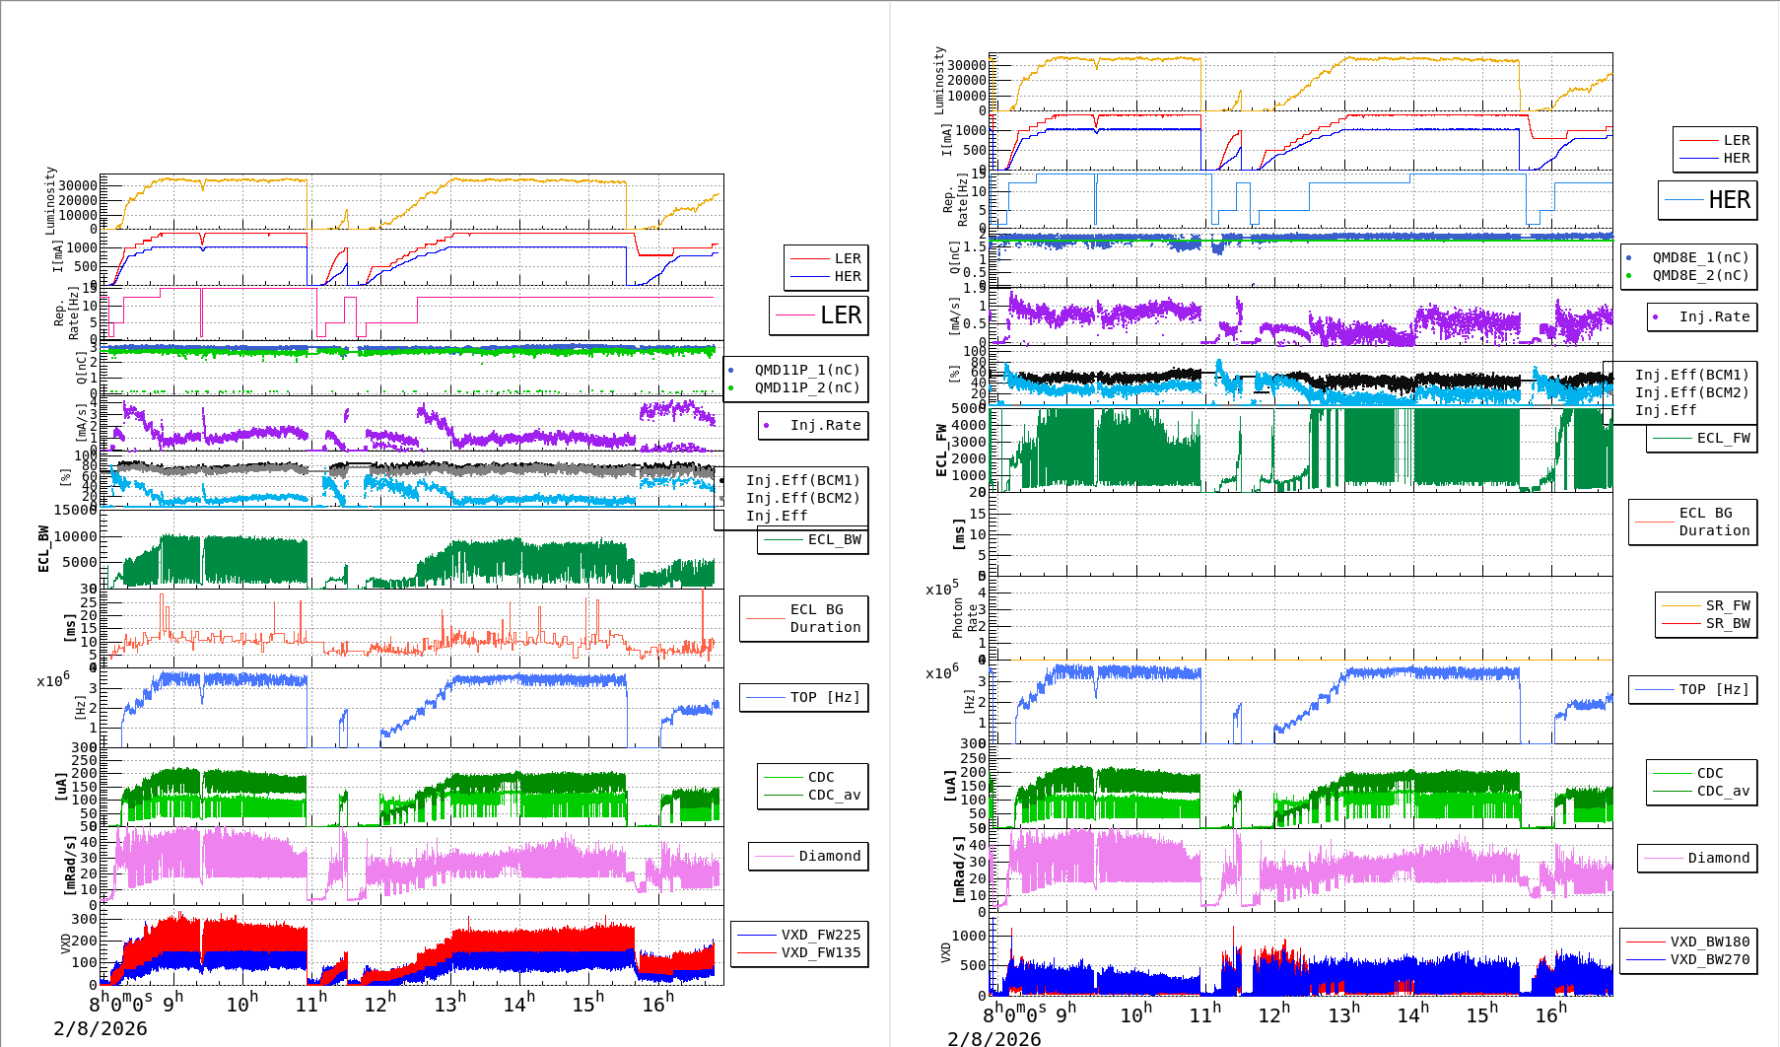The image size is (1780, 1047).
Task: Click the SR_FW legend entry
Action: [x=1729, y=605]
